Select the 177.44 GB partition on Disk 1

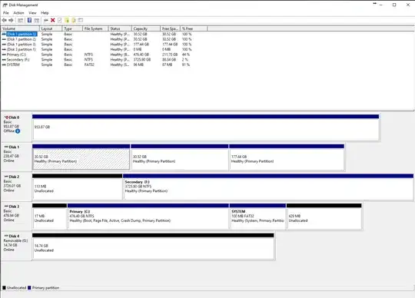(x=287, y=157)
